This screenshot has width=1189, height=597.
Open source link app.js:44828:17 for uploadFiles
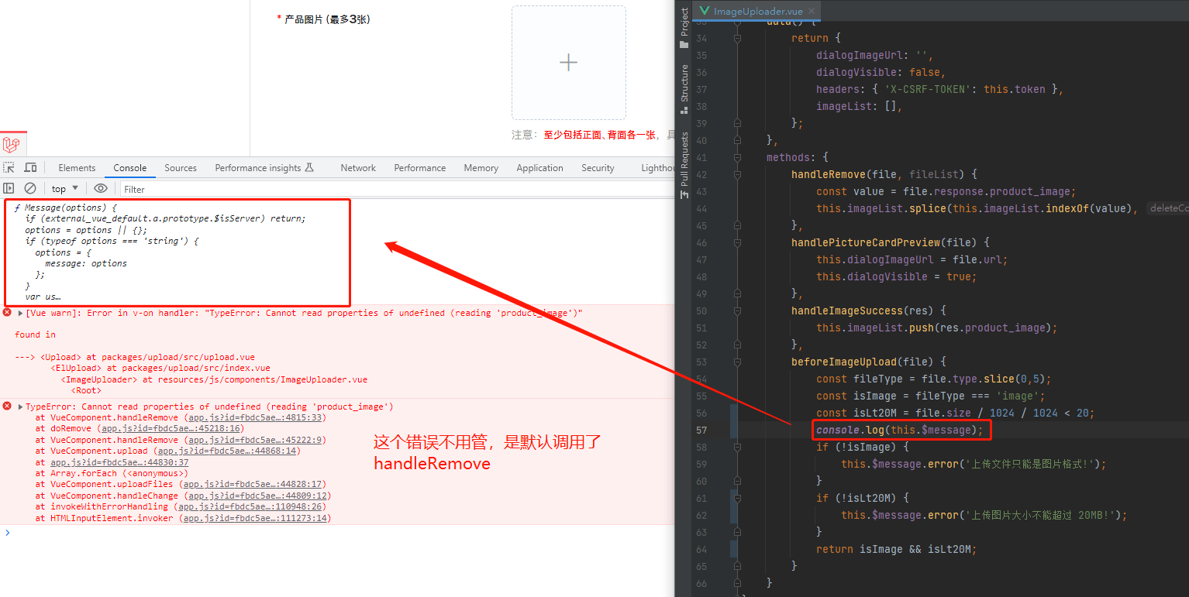pos(251,483)
